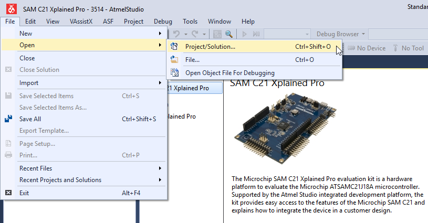Click the No Device button
This screenshot has height=223, width=428.
coord(367,48)
